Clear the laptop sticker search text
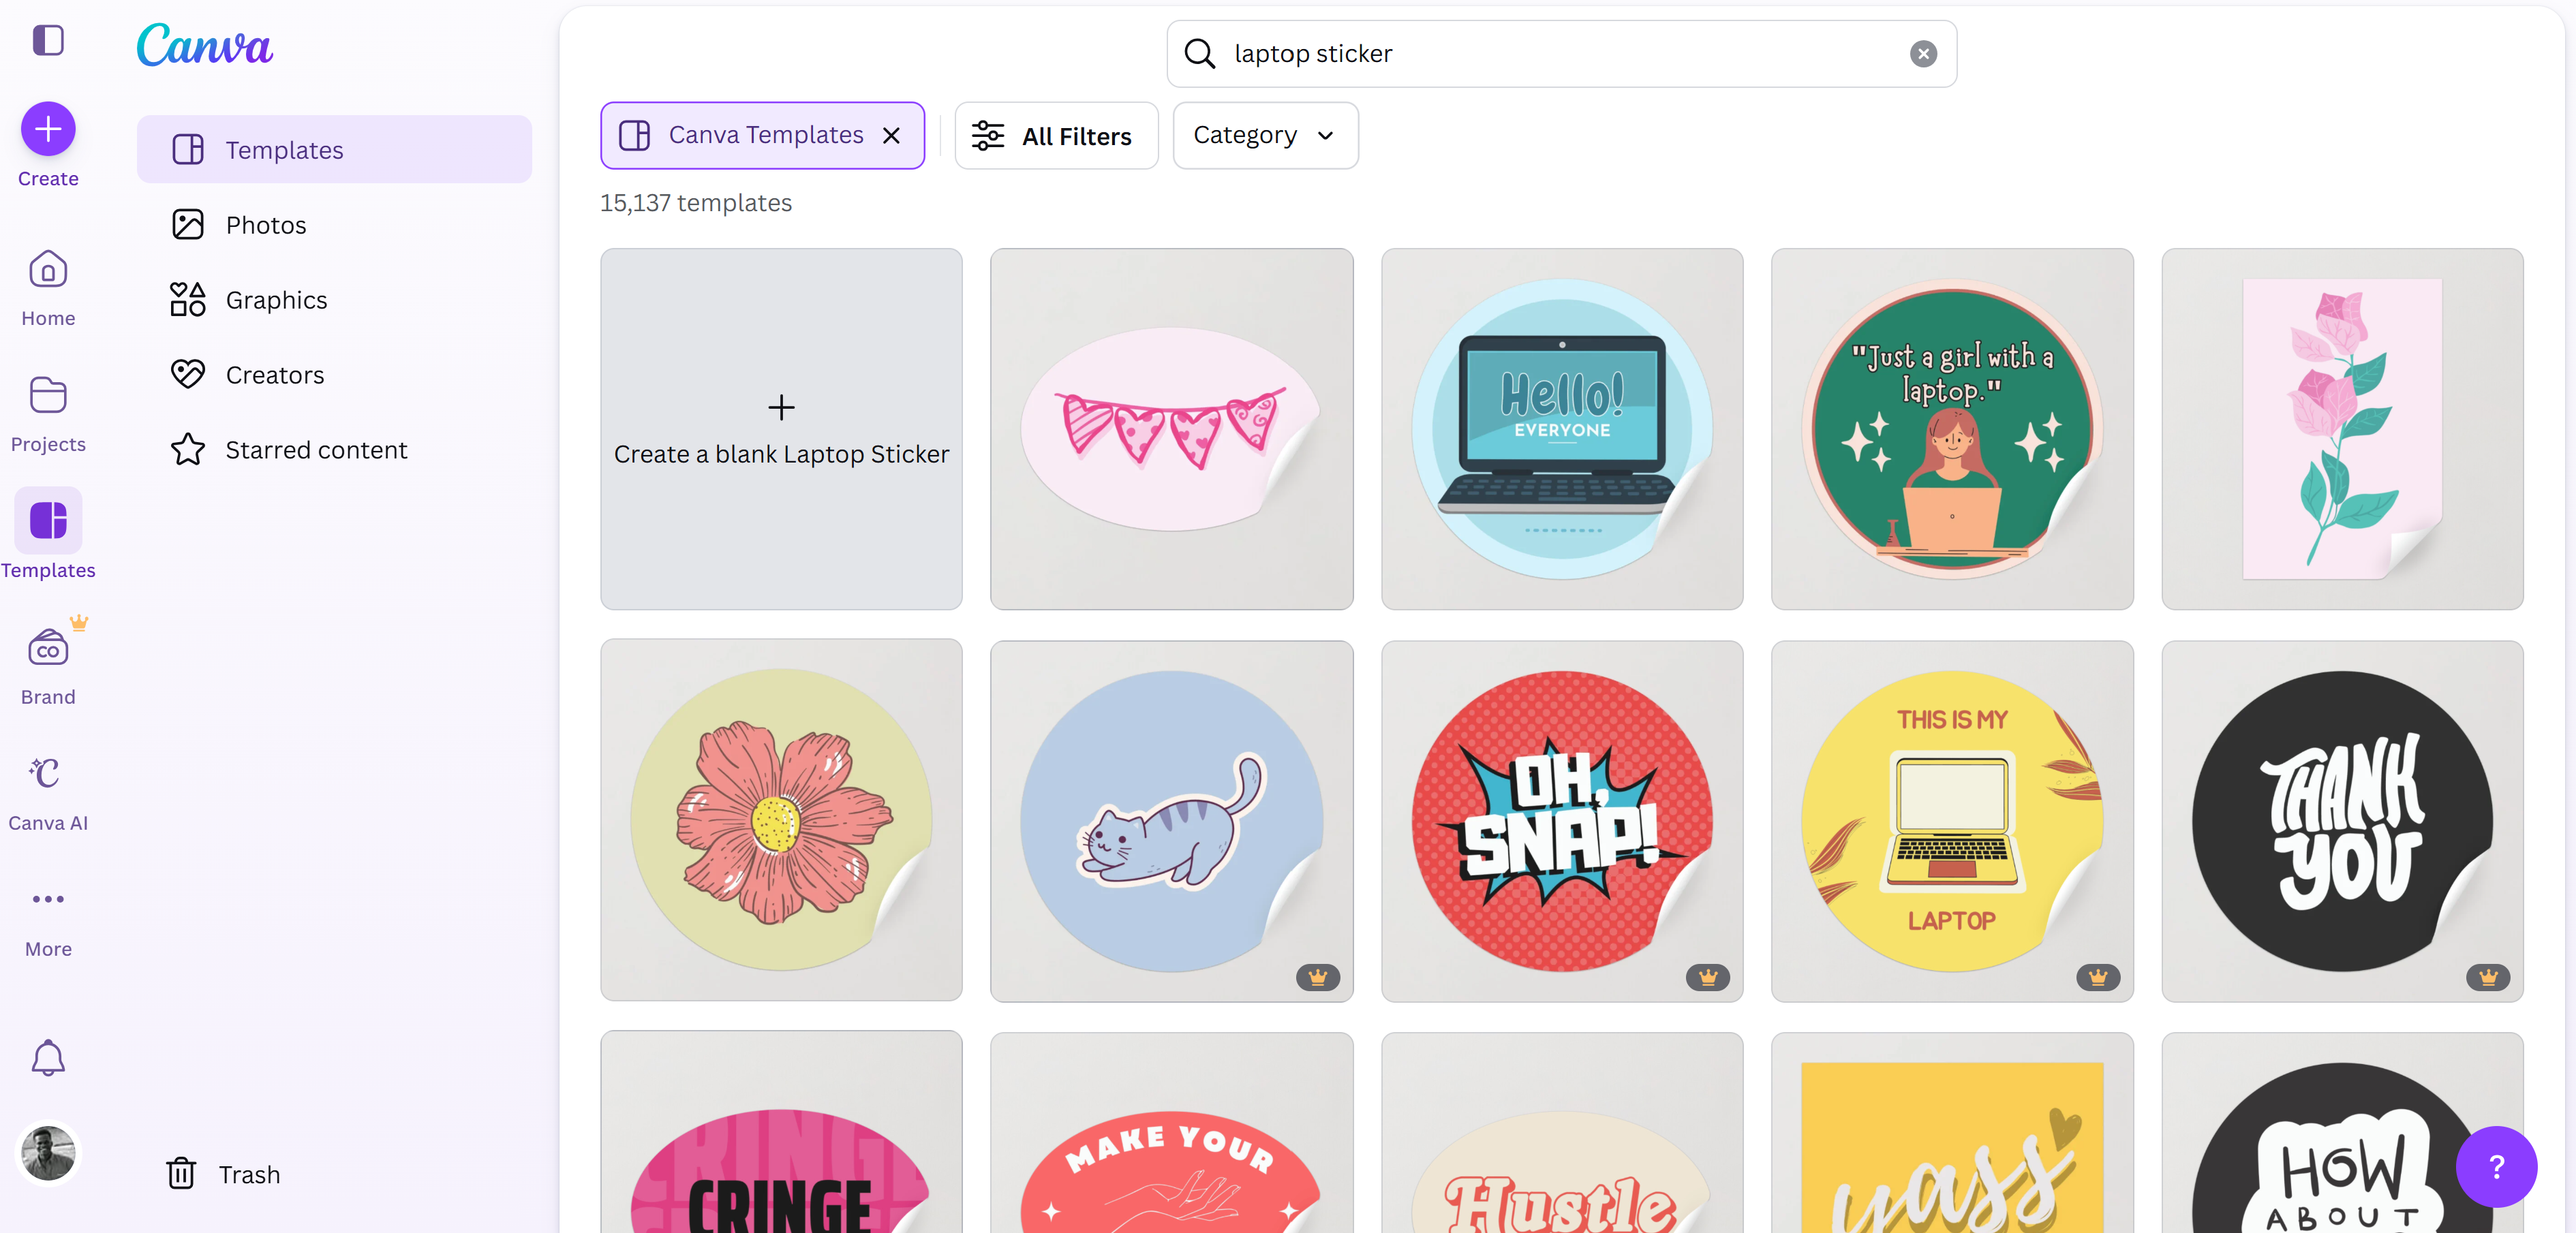This screenshot has width=2576, height=1233. tap(1923, 54)
